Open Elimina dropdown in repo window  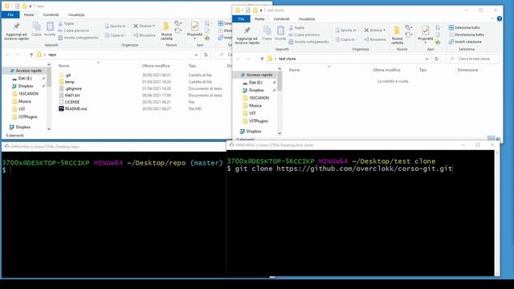point(145,26)
